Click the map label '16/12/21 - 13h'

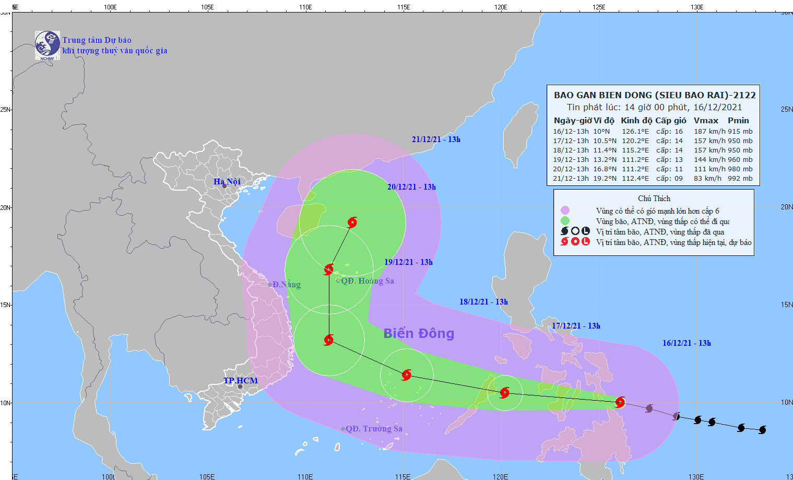tap(687, 343)
